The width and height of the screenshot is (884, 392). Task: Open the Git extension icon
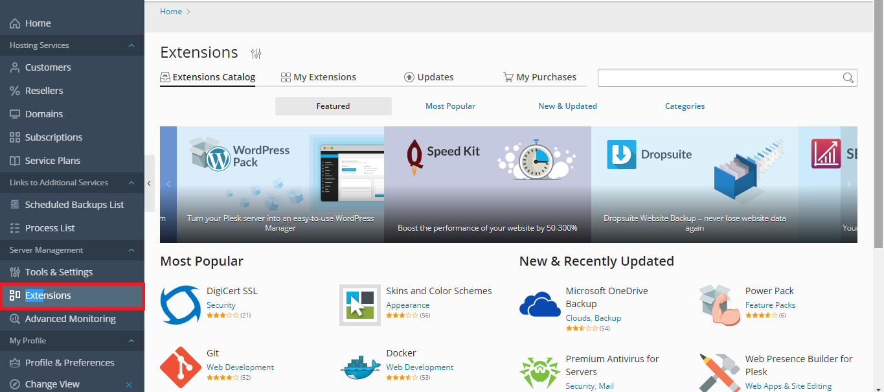tap(180, 367)
